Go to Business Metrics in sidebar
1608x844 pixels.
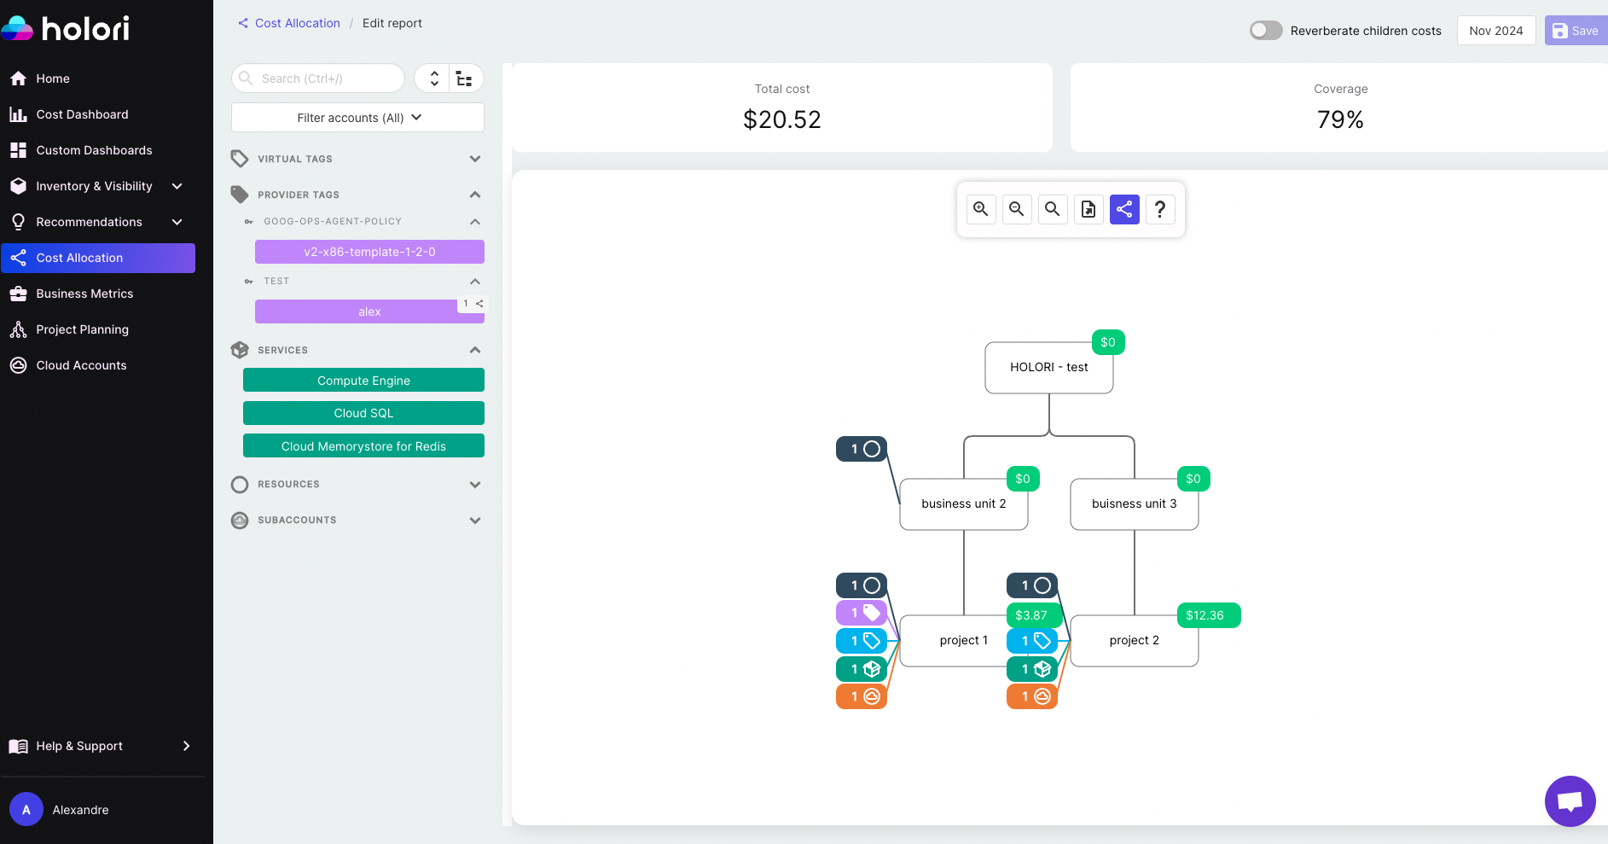[x=84, y=294]
